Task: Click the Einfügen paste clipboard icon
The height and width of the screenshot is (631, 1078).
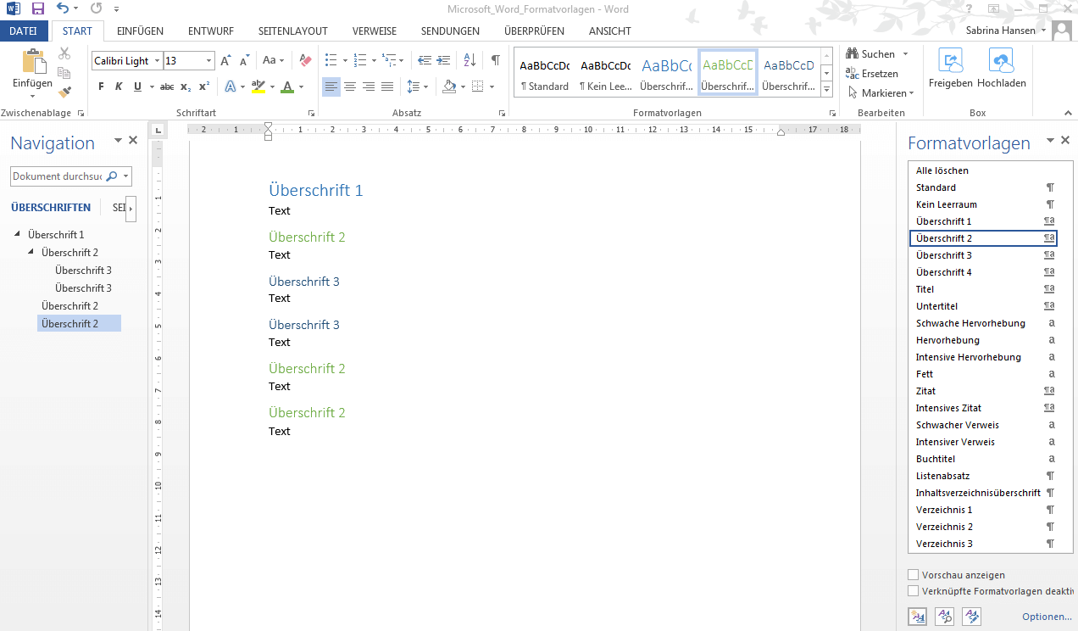Action: [34, 61]
